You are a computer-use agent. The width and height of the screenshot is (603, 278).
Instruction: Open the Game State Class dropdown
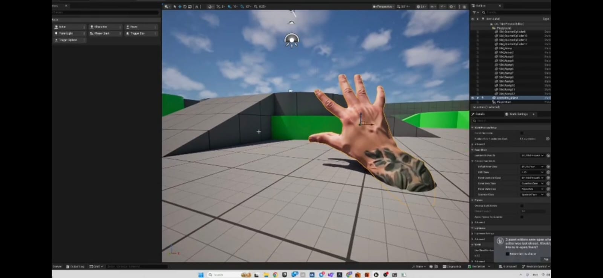pyautogui.click(x=533, y=183)
